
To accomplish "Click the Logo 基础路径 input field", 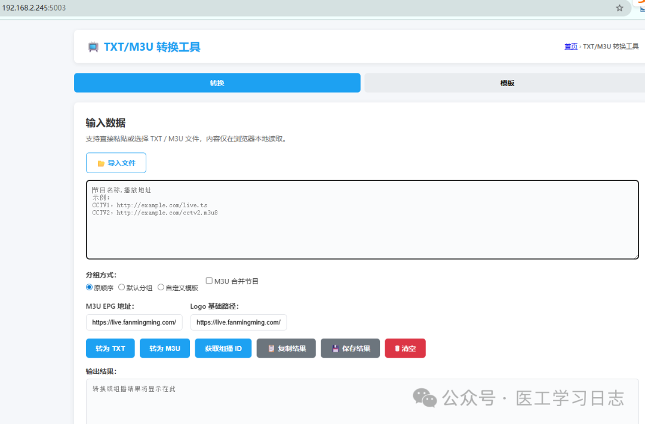I will point(238,322).
